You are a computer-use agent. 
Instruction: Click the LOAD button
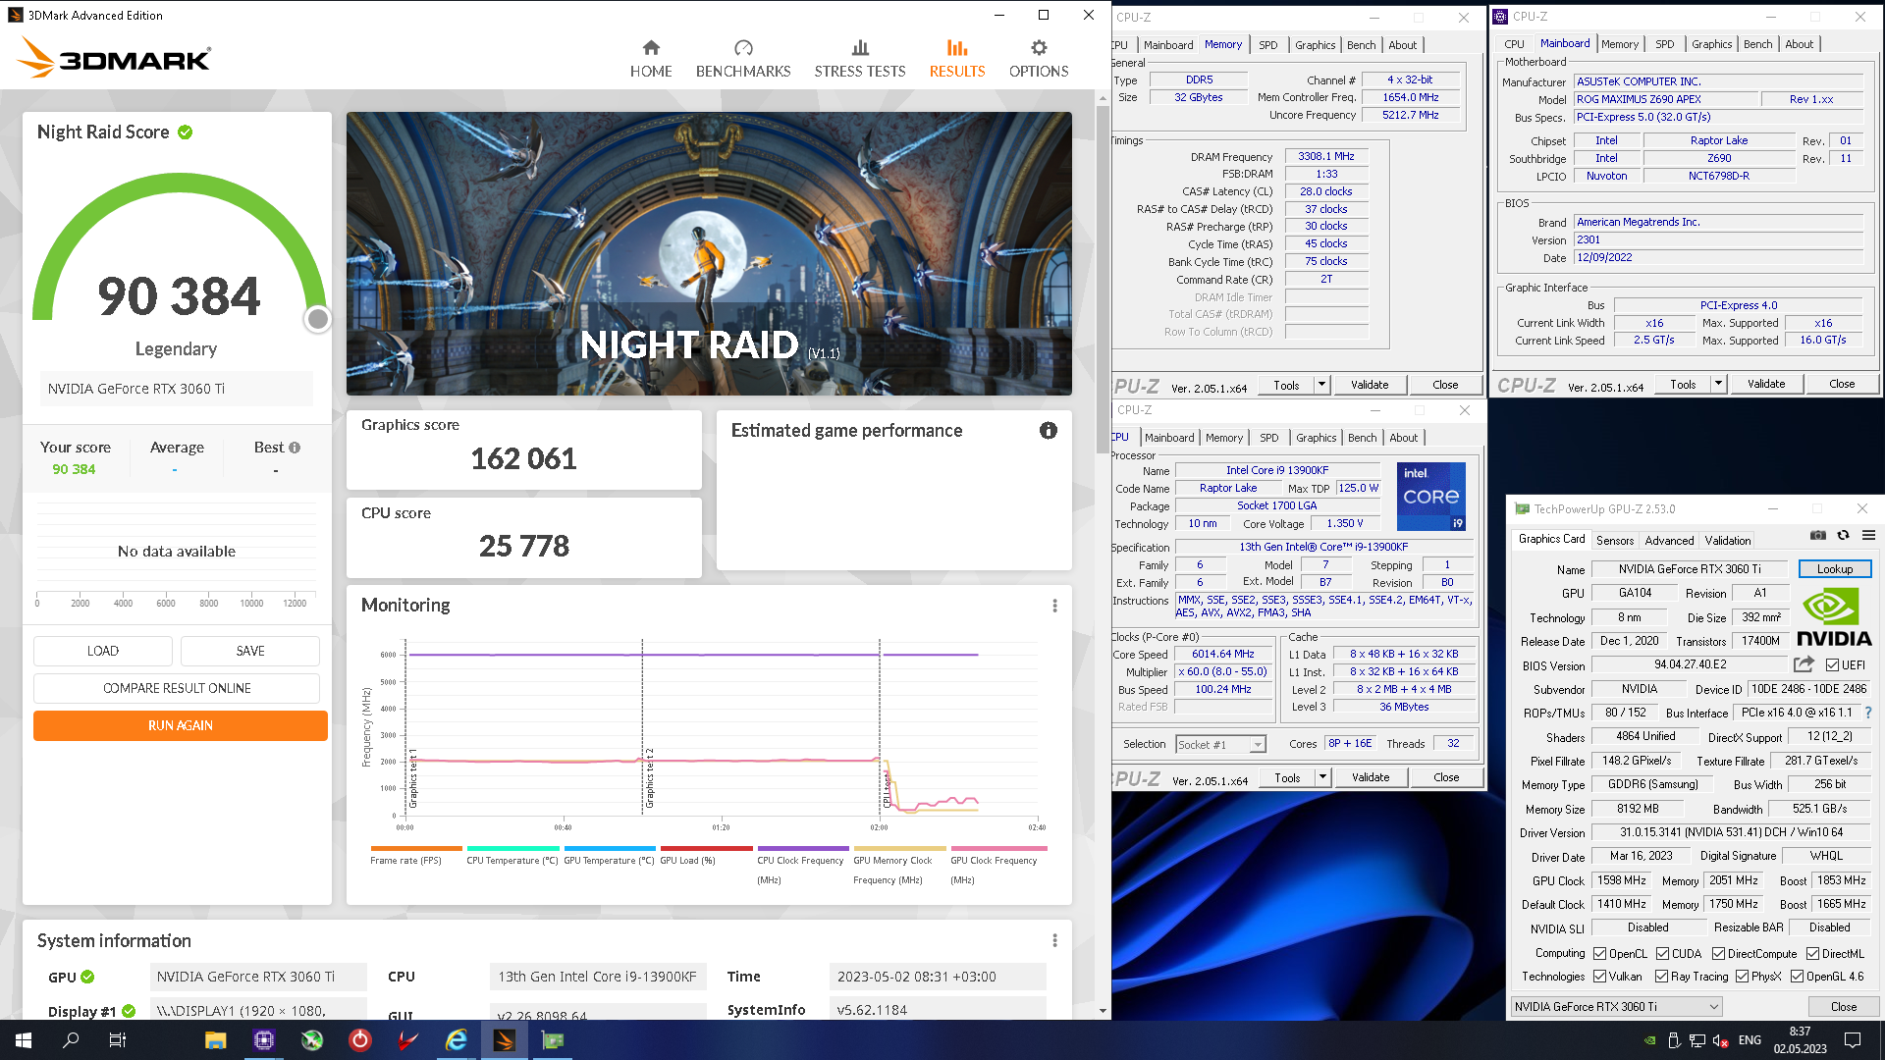[103, 651]
